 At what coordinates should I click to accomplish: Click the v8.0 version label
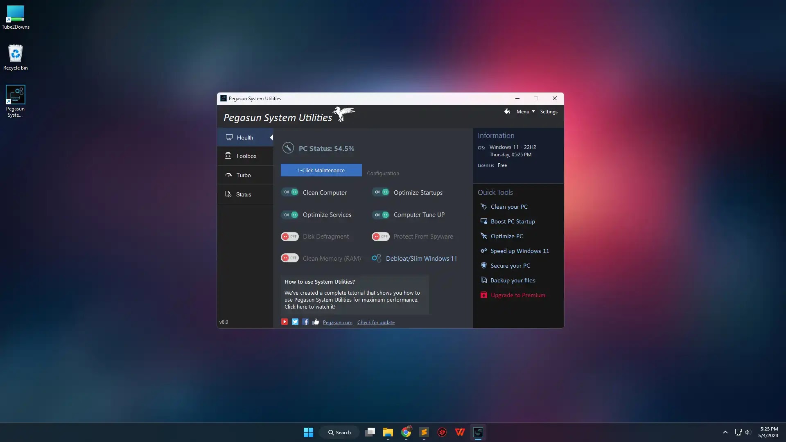tap(224, 322)
